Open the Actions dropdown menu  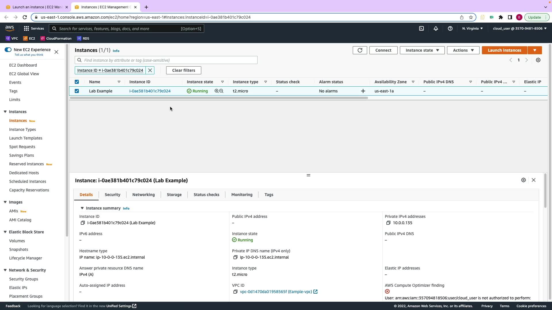(x=463, y=50)
